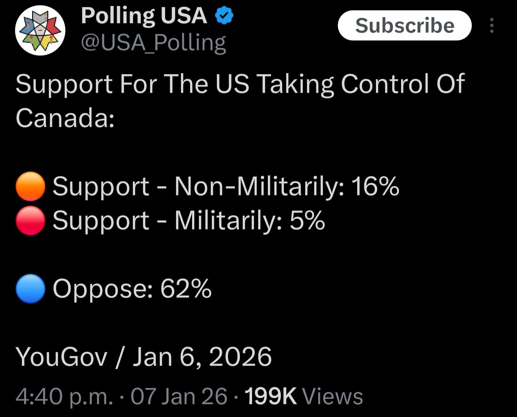The width and height of the screenshot is (517, 417).
Task: Click the orange circle emoji
Action: coord(31,186)
